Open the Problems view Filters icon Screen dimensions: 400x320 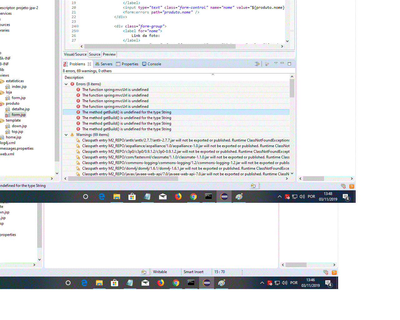(x=257, y=64)
